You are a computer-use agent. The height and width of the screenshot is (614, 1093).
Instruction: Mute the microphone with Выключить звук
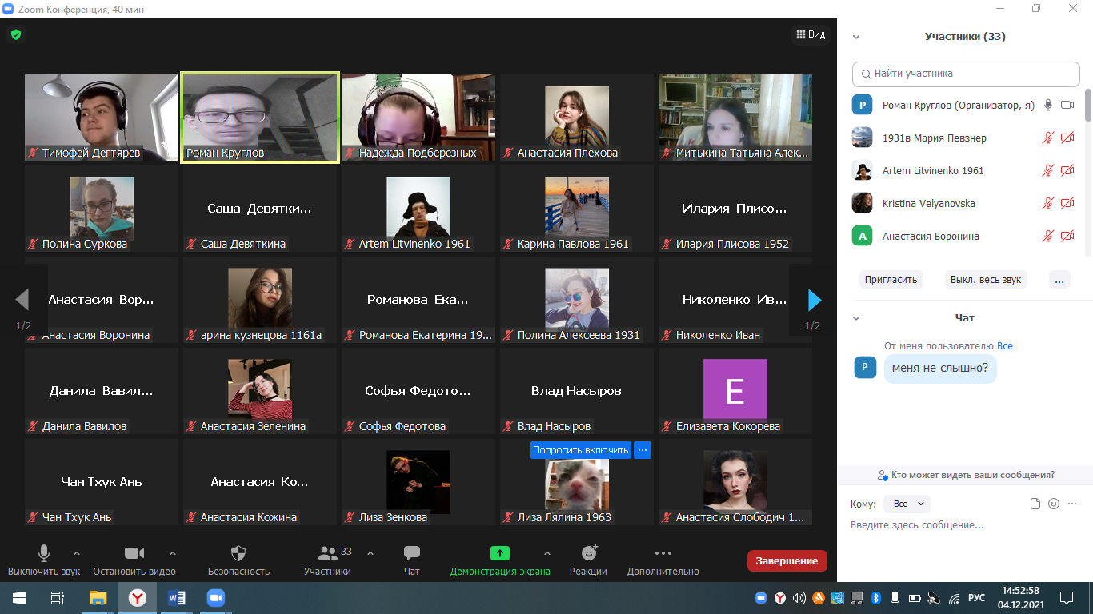[44, 560]
